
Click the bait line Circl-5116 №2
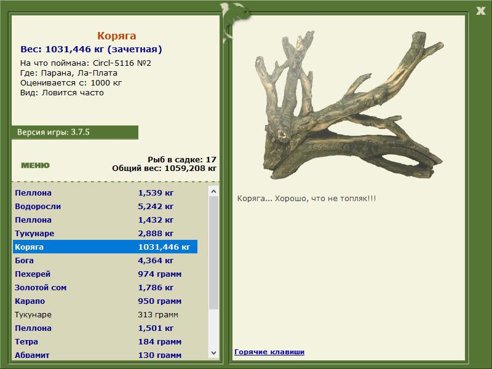85,63
